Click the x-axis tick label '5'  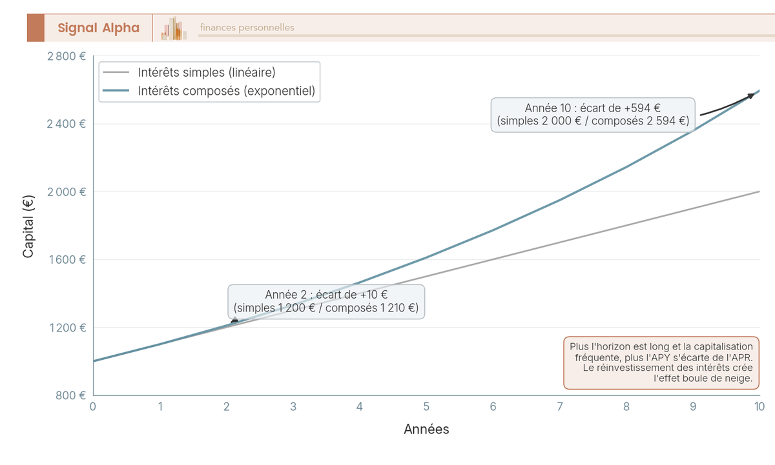(x=426, y=407)
